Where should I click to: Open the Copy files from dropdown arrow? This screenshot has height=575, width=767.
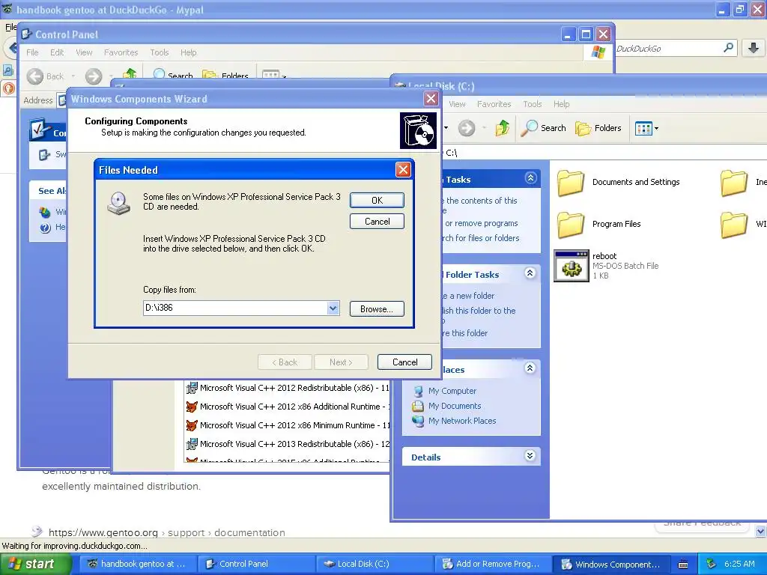(x=333, y=308)
